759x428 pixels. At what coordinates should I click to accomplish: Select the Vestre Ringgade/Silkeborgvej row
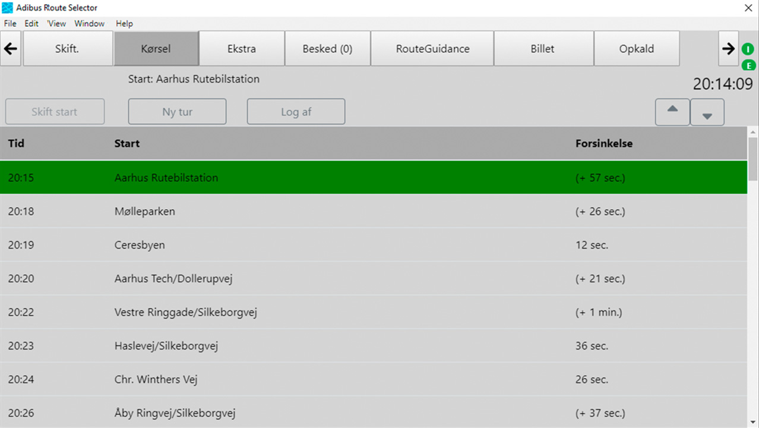[x=374, y=312]
